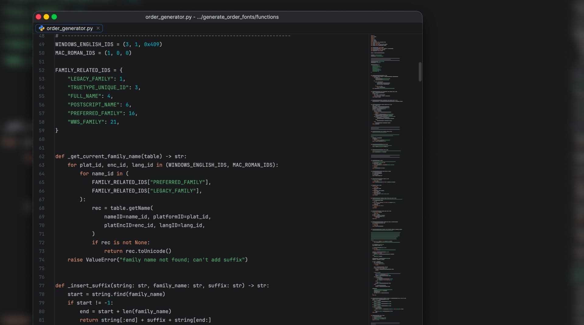Click the red close window button

point(38,17)
